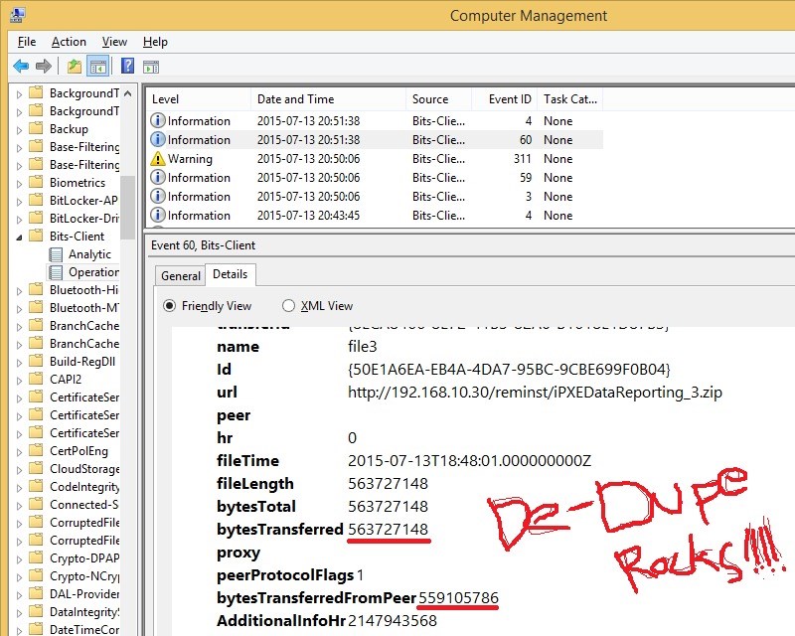Switch to XML View
This screenshot has width=795, height=636.
pyautogui.click(x=290, y=305)
